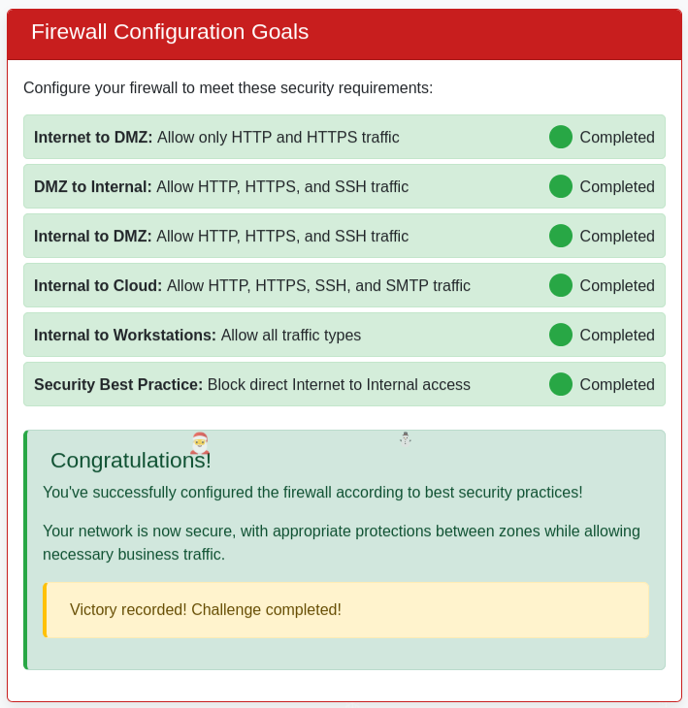This screenshot has height=708, width=688.
Task: Click the Congratulations! heading
Action: click(x=130, y=461)
